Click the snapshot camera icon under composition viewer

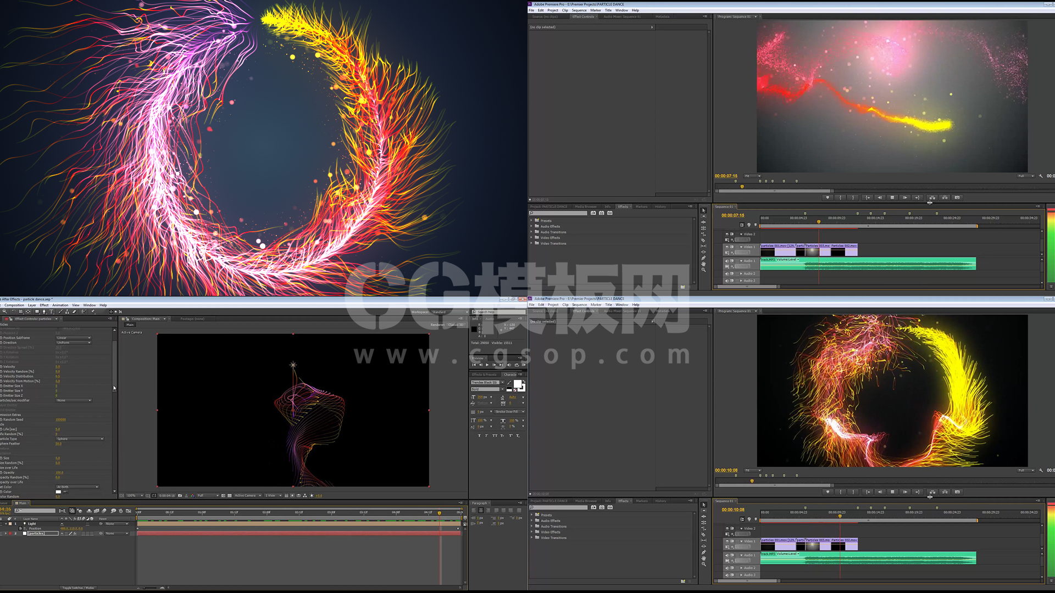pos(180,495)
